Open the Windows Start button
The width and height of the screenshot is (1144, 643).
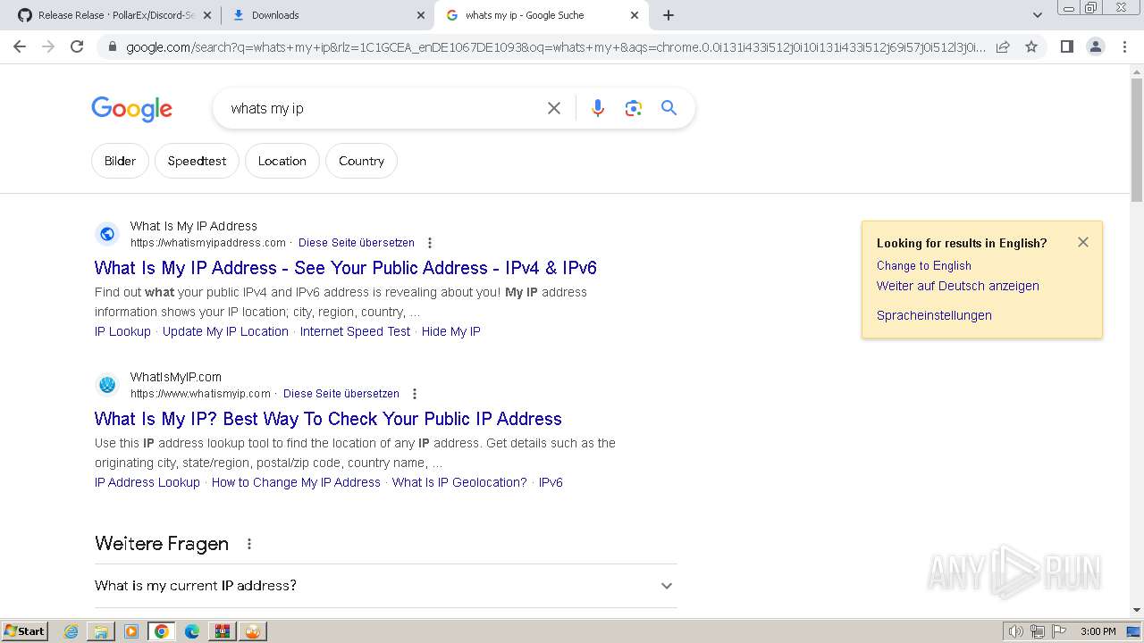click(25, 631)
